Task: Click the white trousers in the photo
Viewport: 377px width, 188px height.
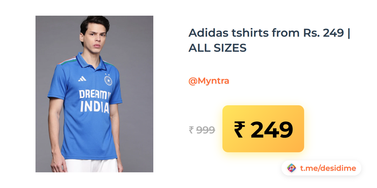Action: tap(91, 165)
